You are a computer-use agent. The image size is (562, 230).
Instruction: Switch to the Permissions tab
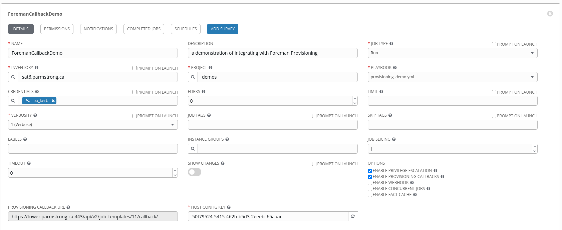click(x=57, y=29)
